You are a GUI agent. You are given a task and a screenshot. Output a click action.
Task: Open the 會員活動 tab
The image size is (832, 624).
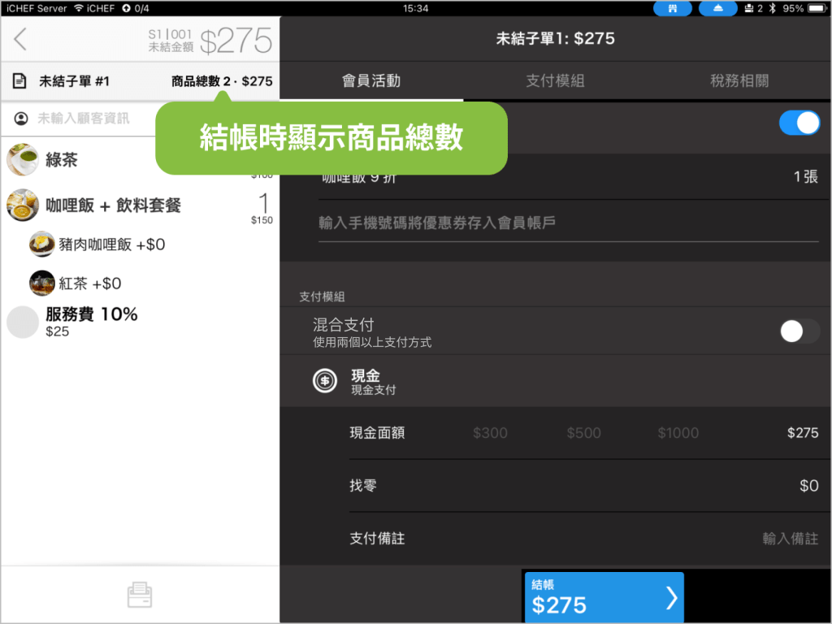point(371,81)
